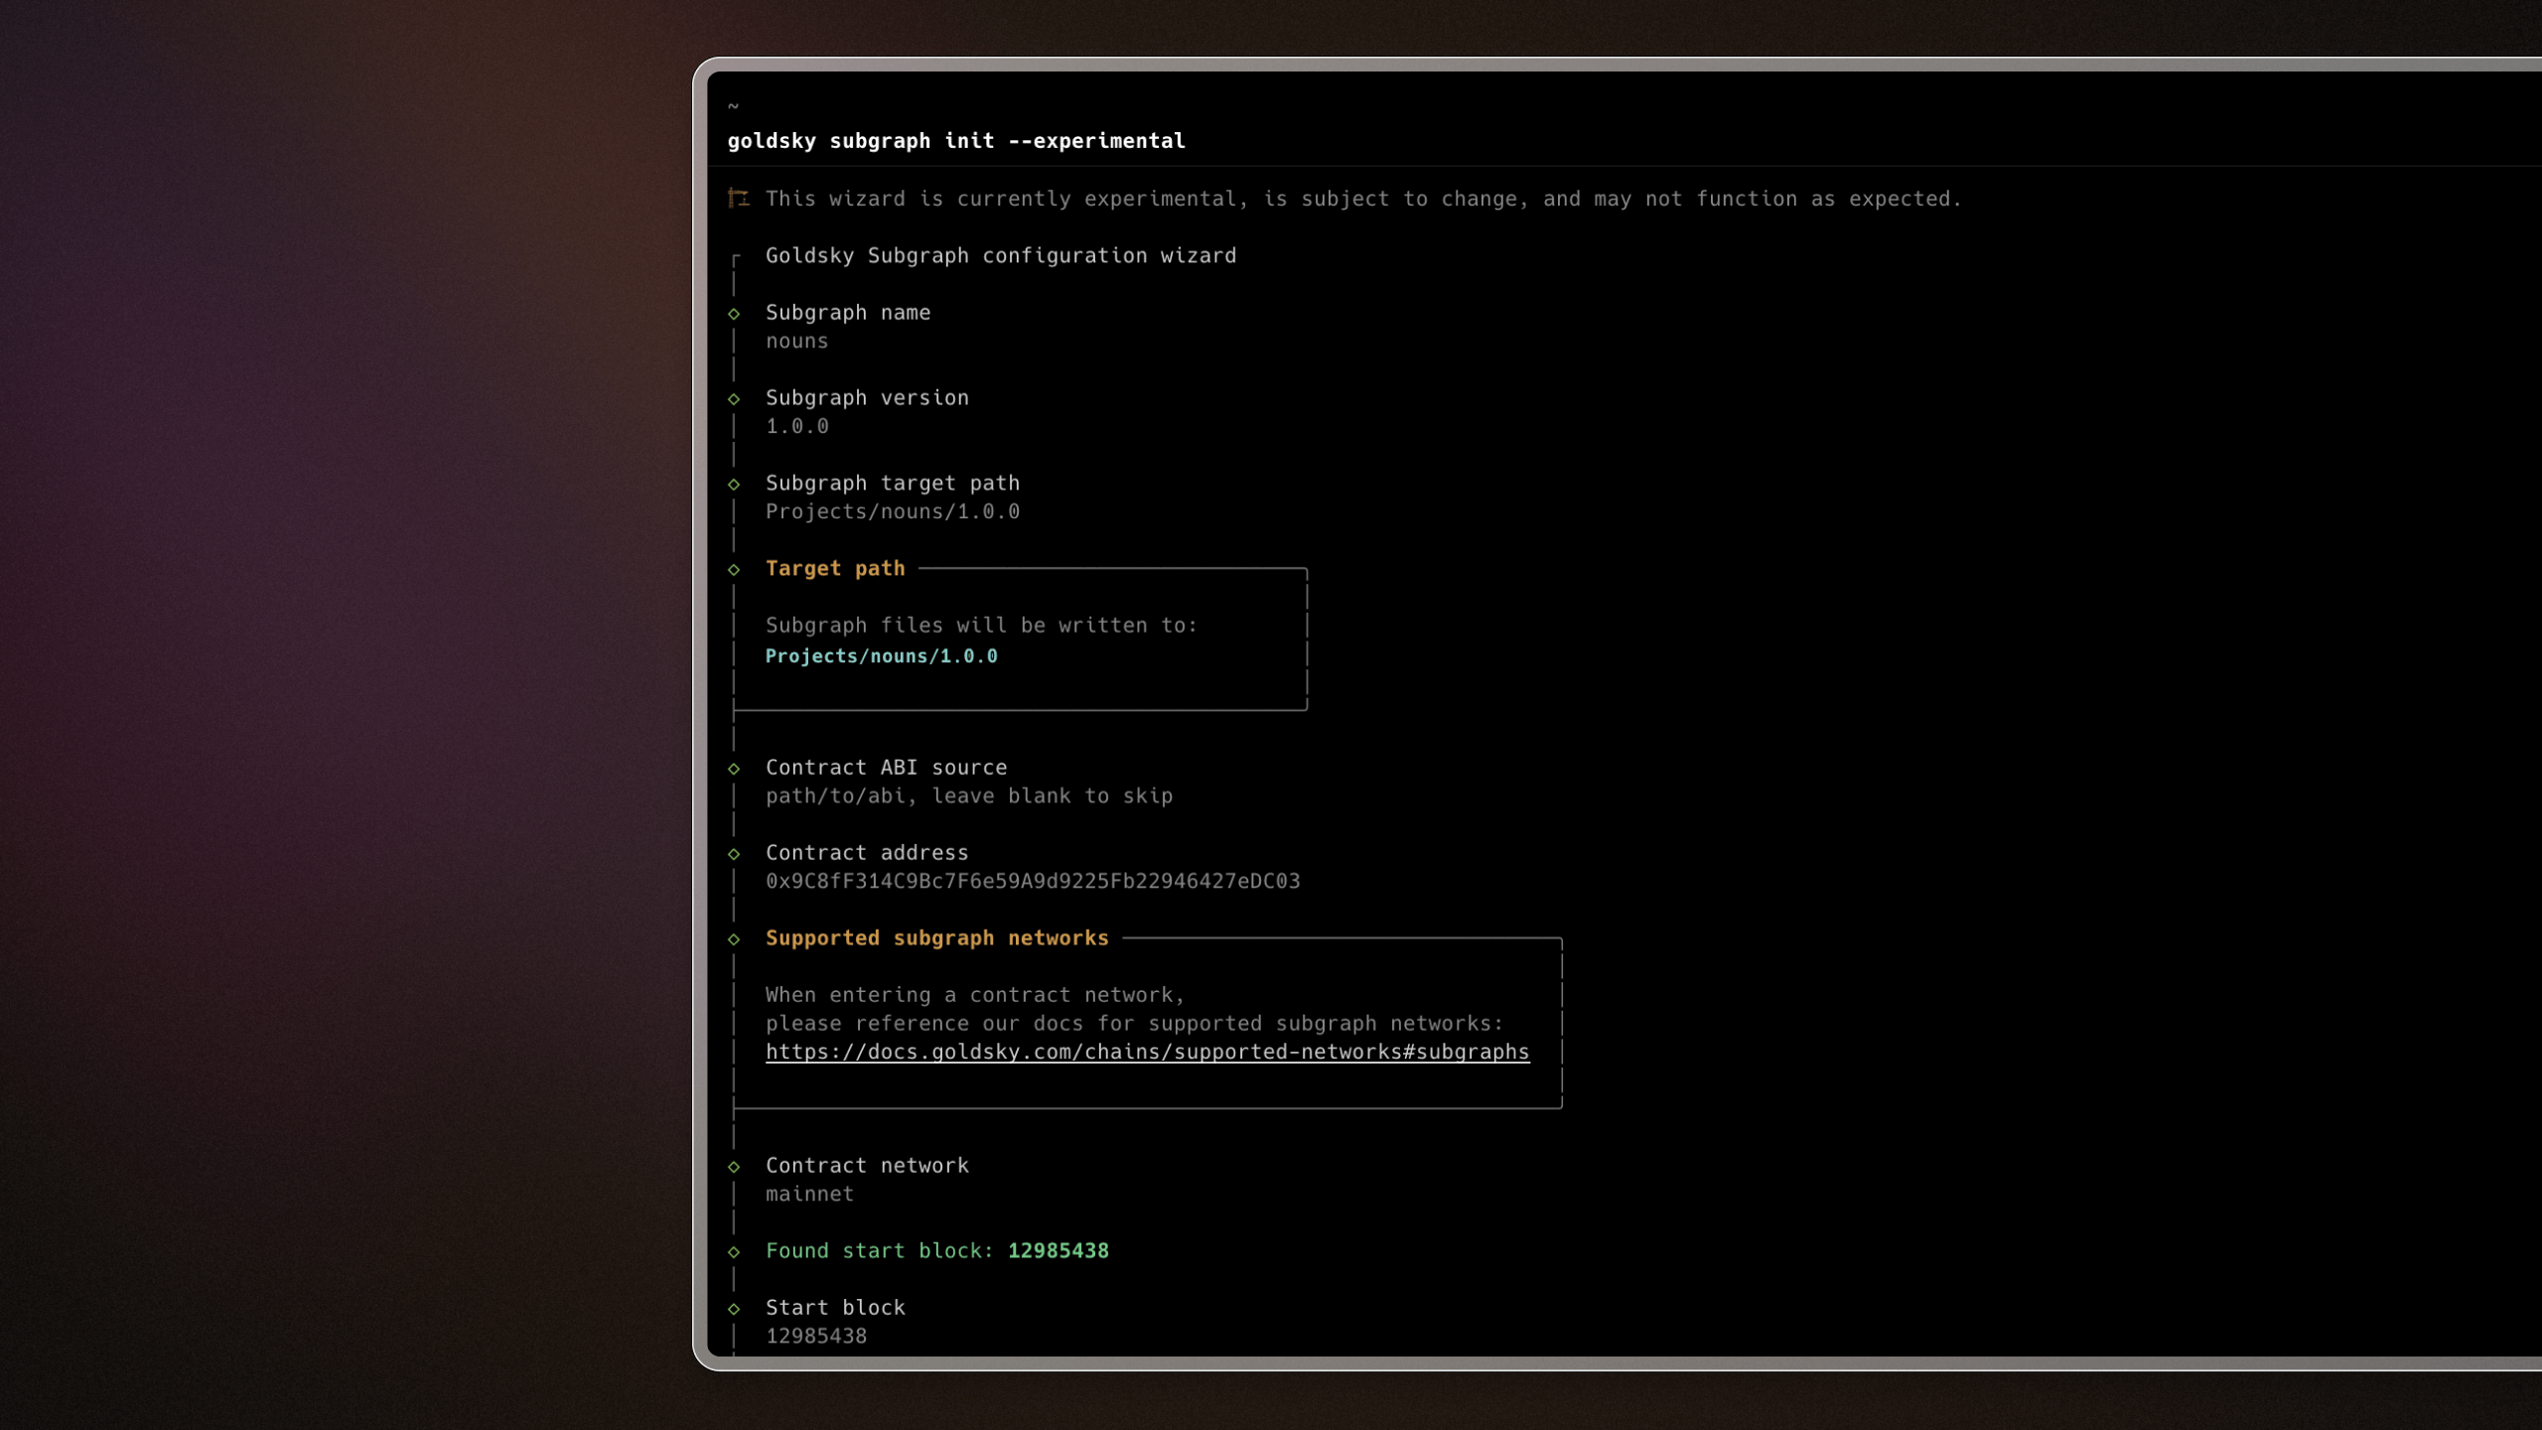The image size is (2542, 1430).
Task: Click the 'This wizard is currently experimental' warning text
Action: (x=1363, y=199)
